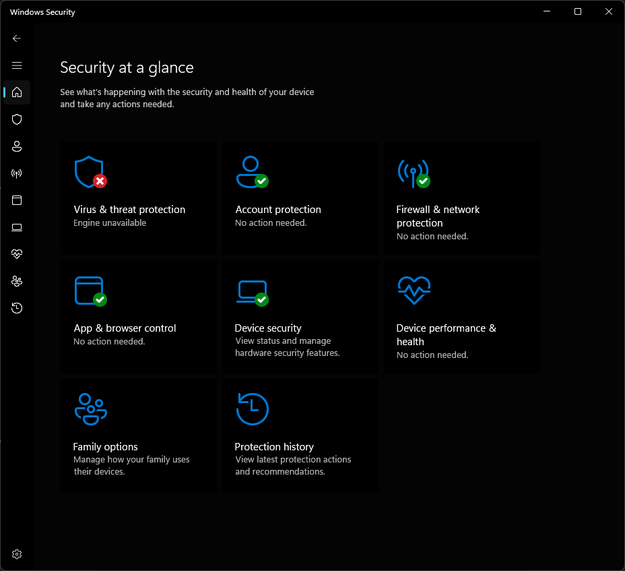Open Device security laptop icon in sidebar

(17, 227)
